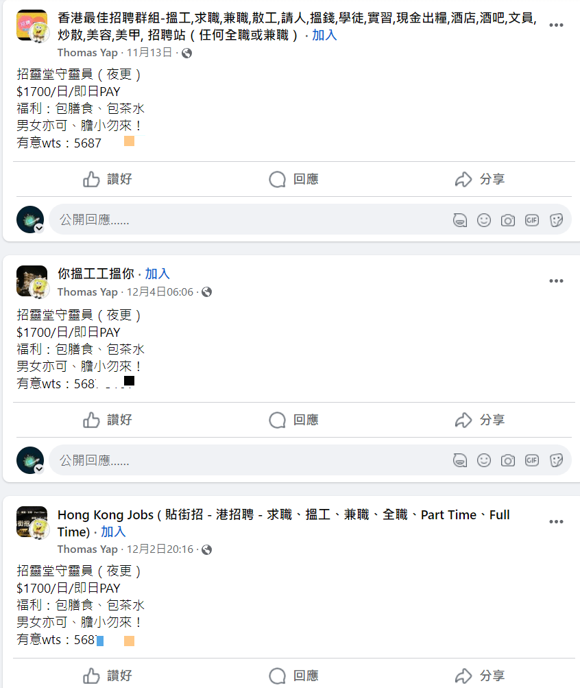580x688 pixels.
Task: Click the avatar sticker icon in first comment box
Action: [x=460, y=220]
